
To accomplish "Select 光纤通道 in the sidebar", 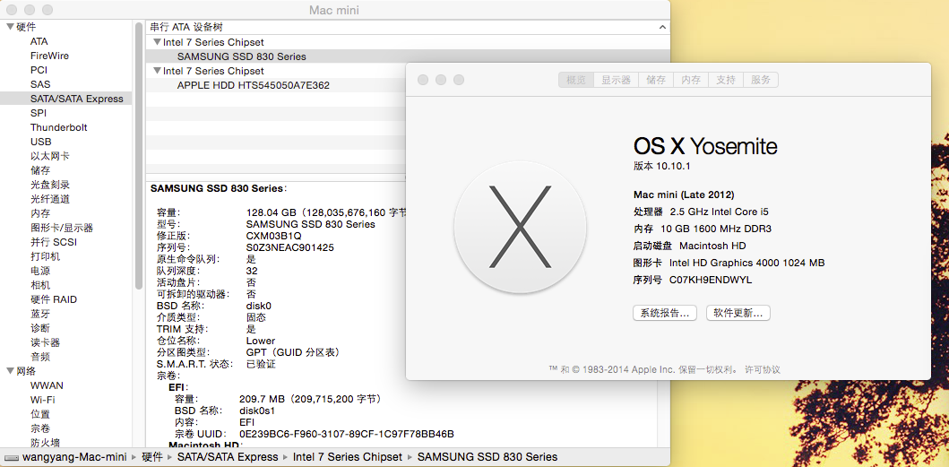I will point(49,199).
